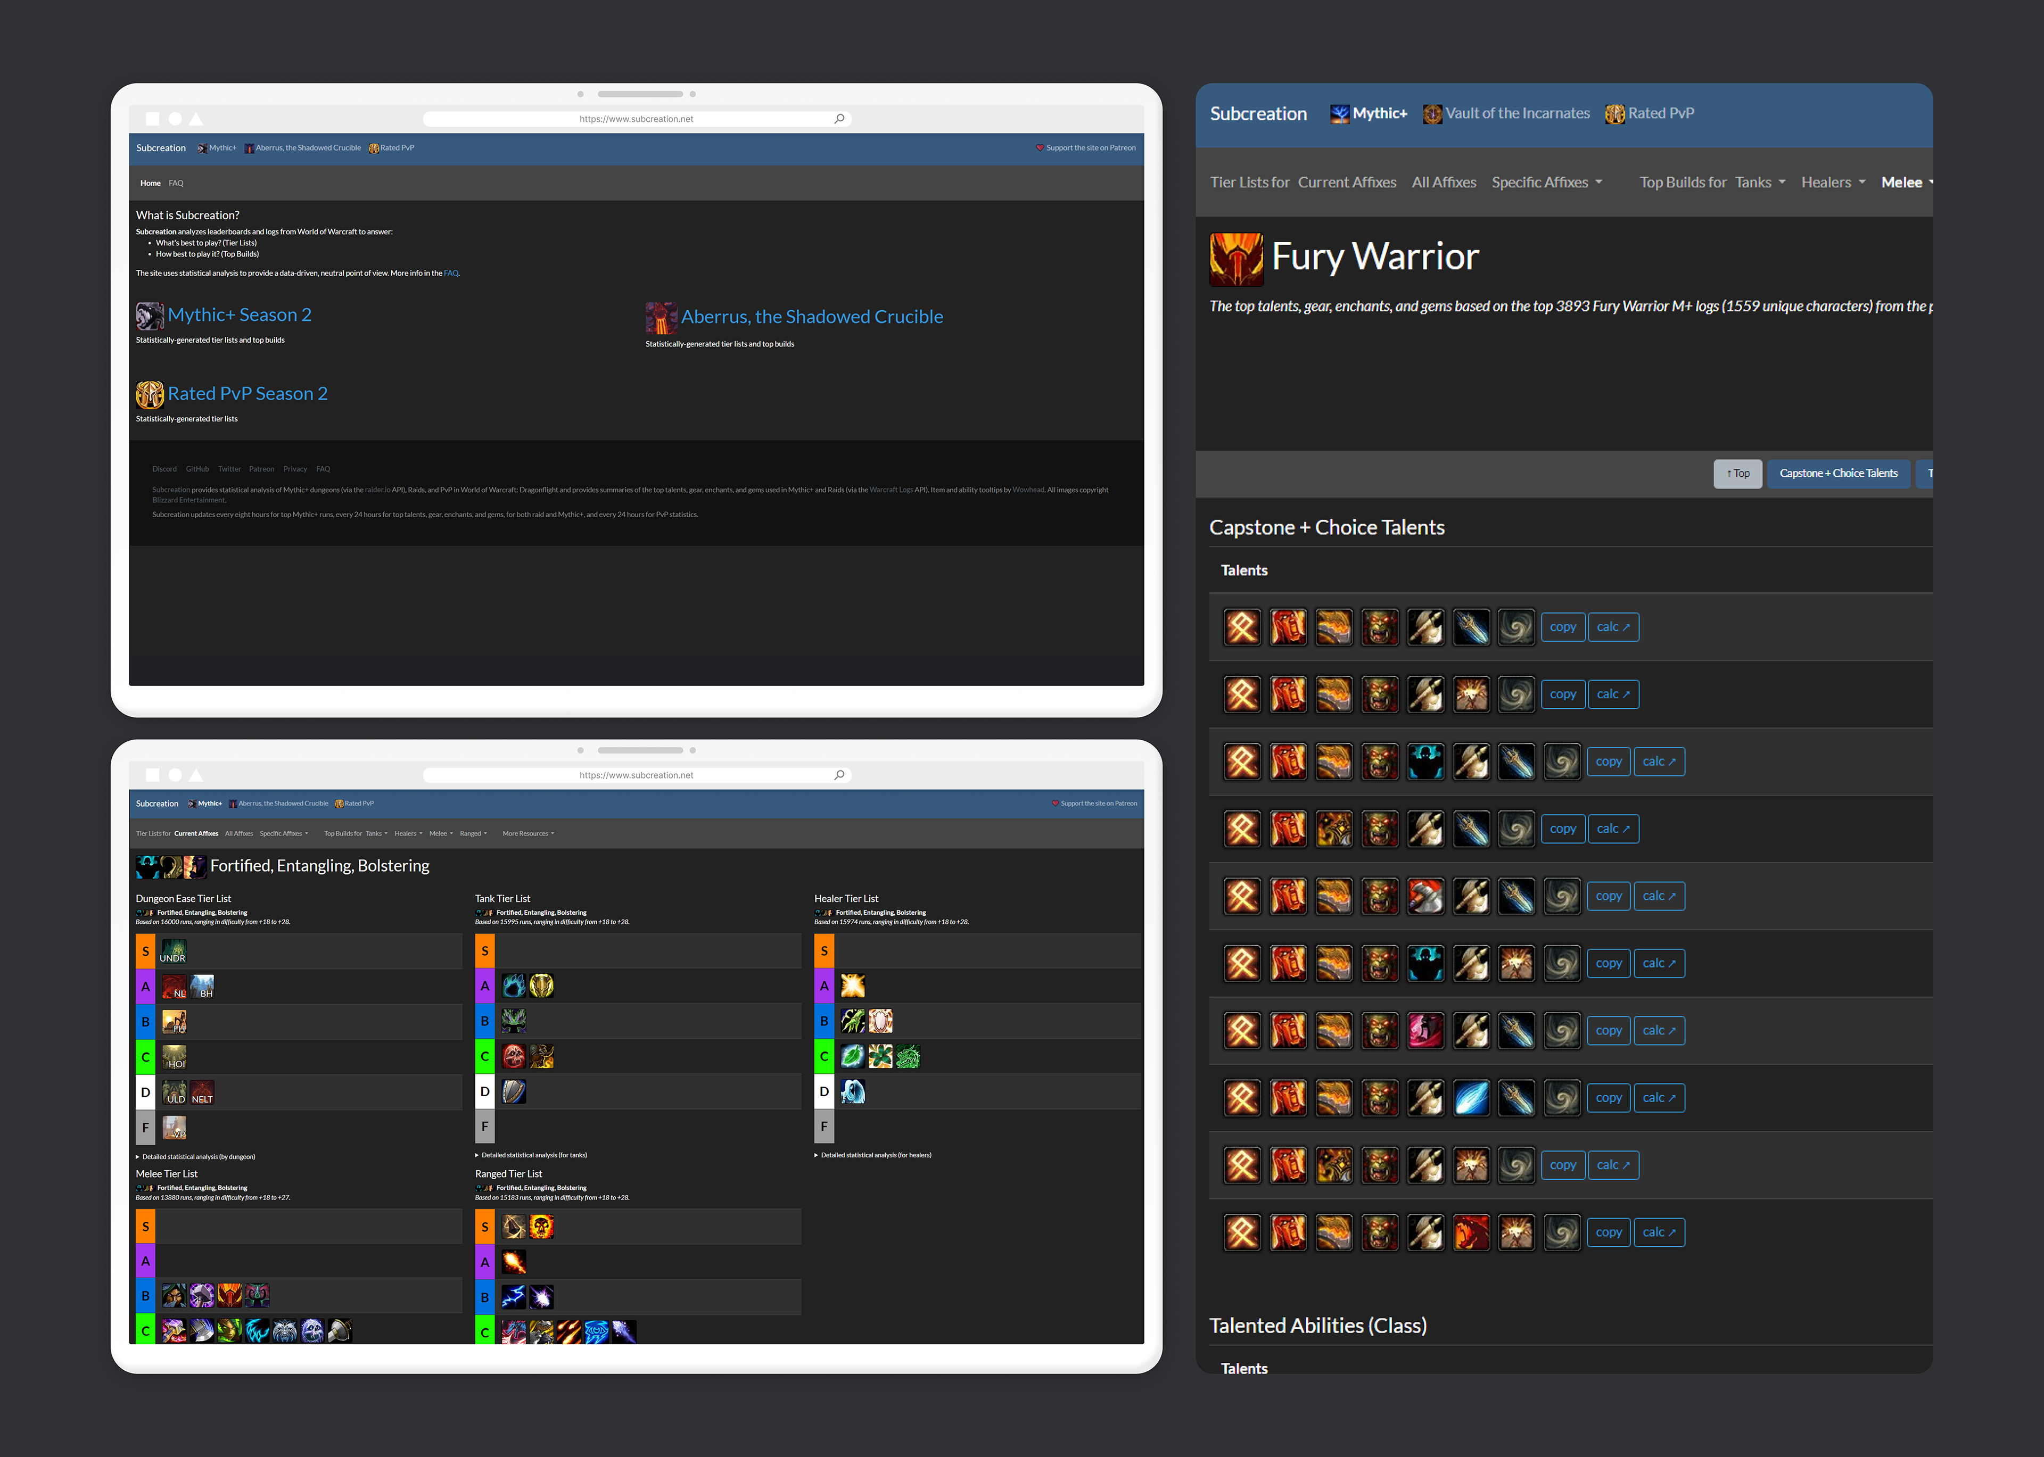
Task: Open Vault of the Incarnates tab
Action: [1506, 114]
